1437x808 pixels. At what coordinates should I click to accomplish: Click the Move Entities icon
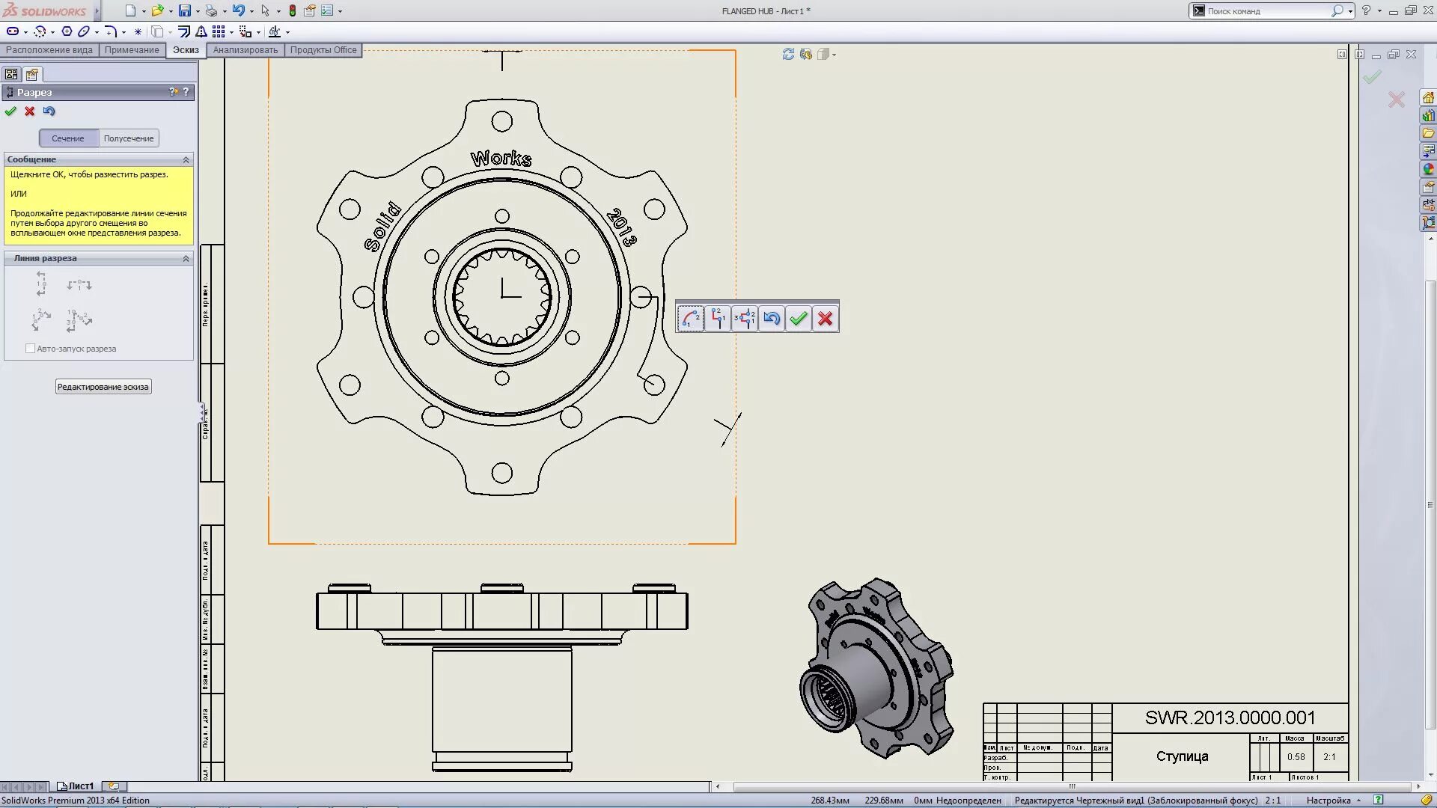click(x=245, y=31)
